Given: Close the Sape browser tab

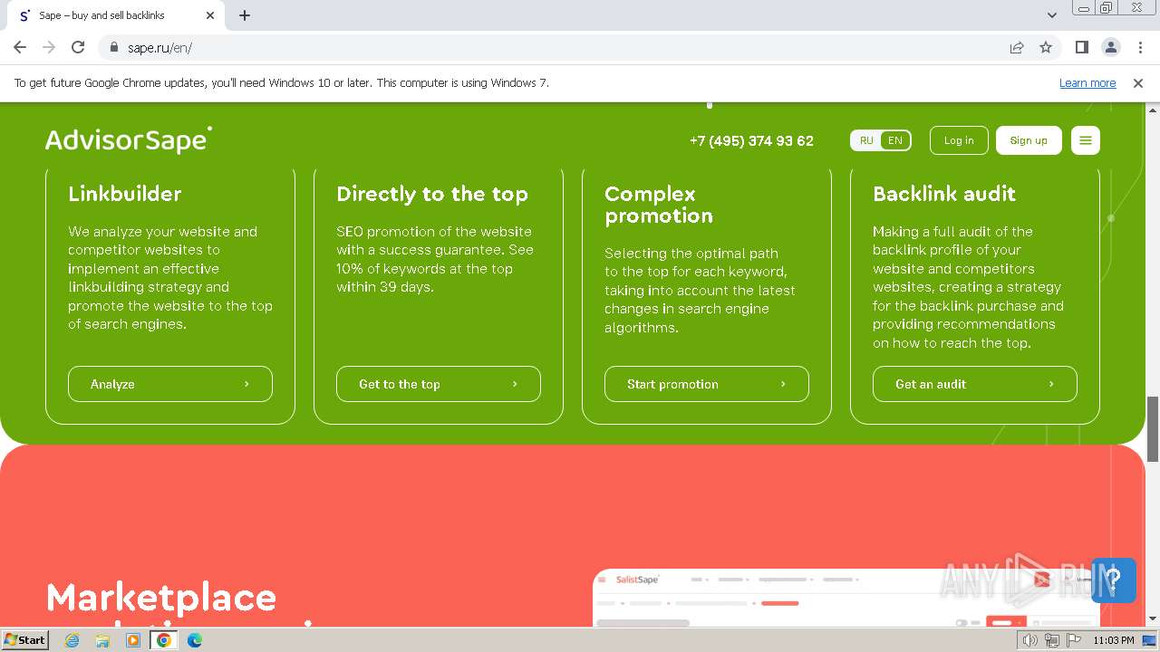Looking at the screenshot, I should point(210,15).
